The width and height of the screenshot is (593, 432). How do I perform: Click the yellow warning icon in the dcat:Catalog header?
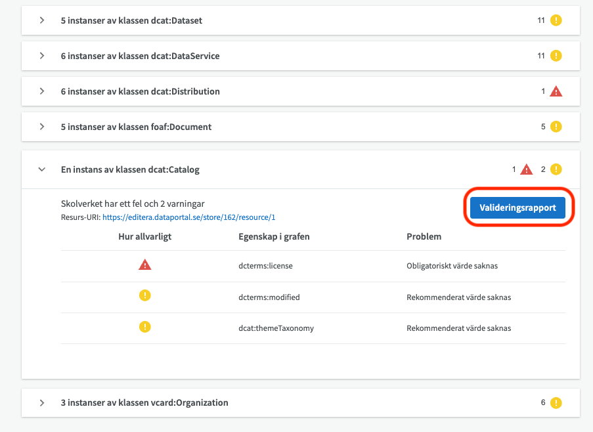click(556, 169)
